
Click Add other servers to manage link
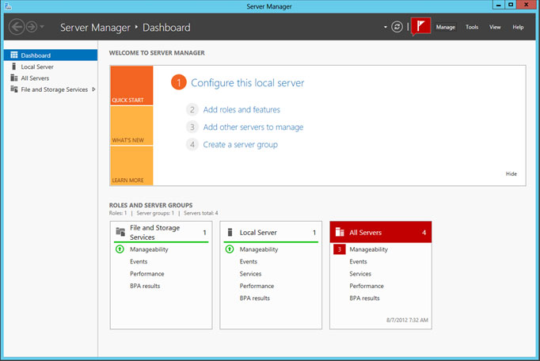pos(253,127)
